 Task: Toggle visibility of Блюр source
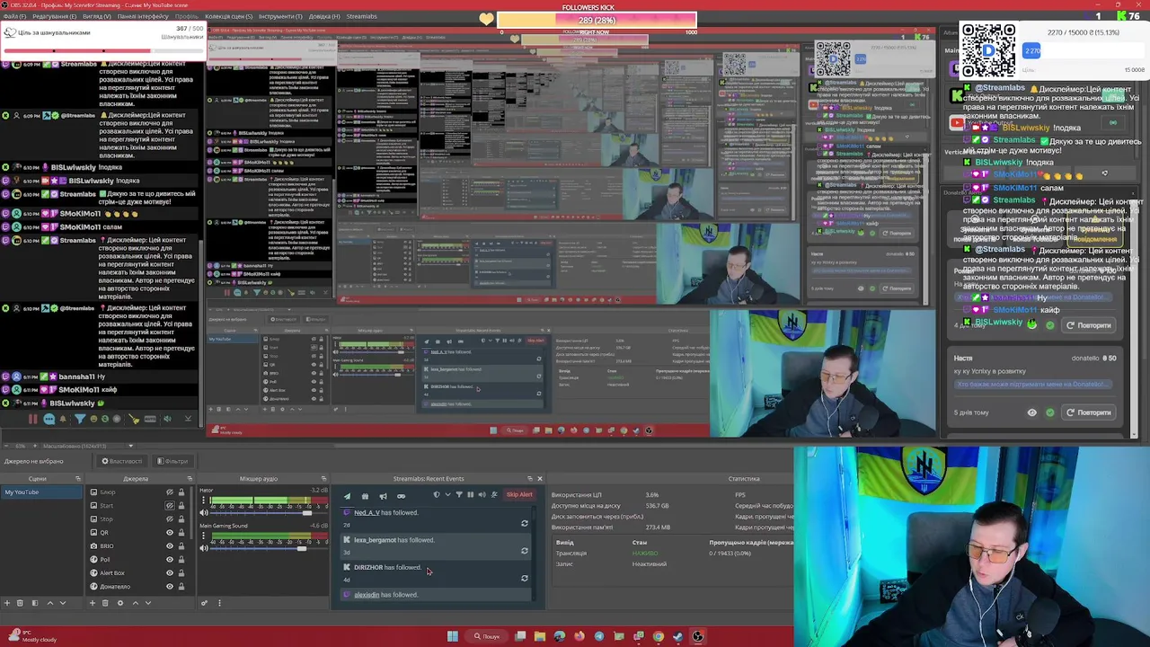pos(169,492)
